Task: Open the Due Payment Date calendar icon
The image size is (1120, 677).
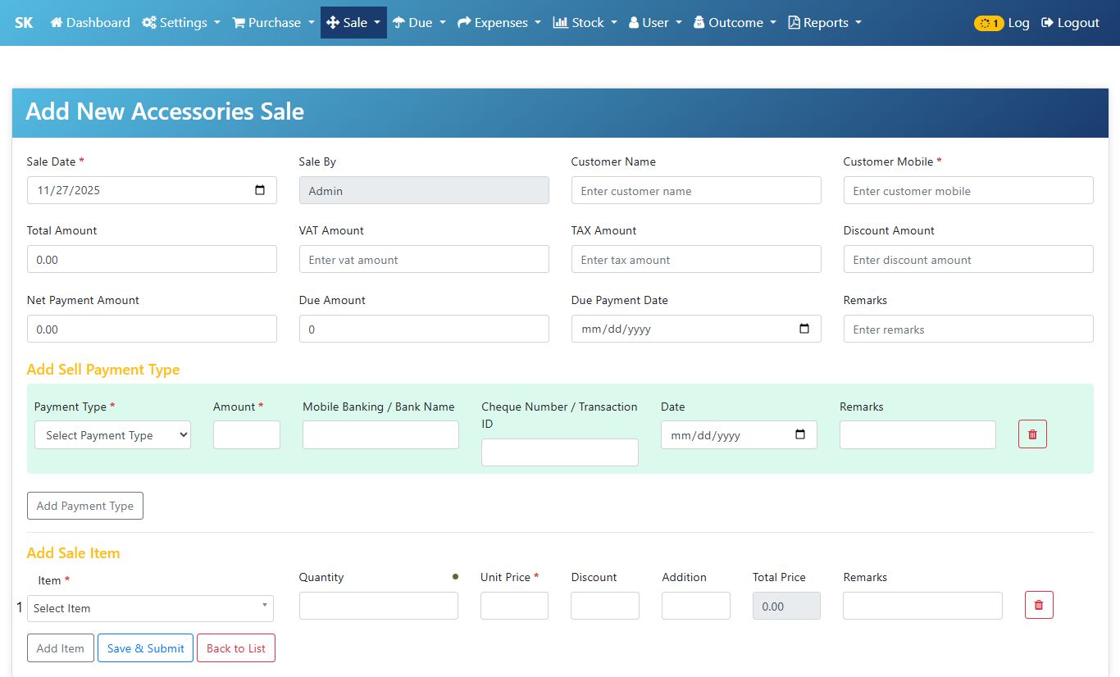Action: pos(804,329)
